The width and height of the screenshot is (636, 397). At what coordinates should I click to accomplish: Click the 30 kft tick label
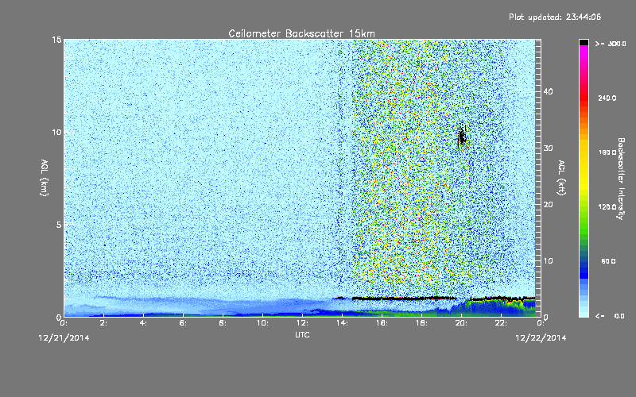548,148
